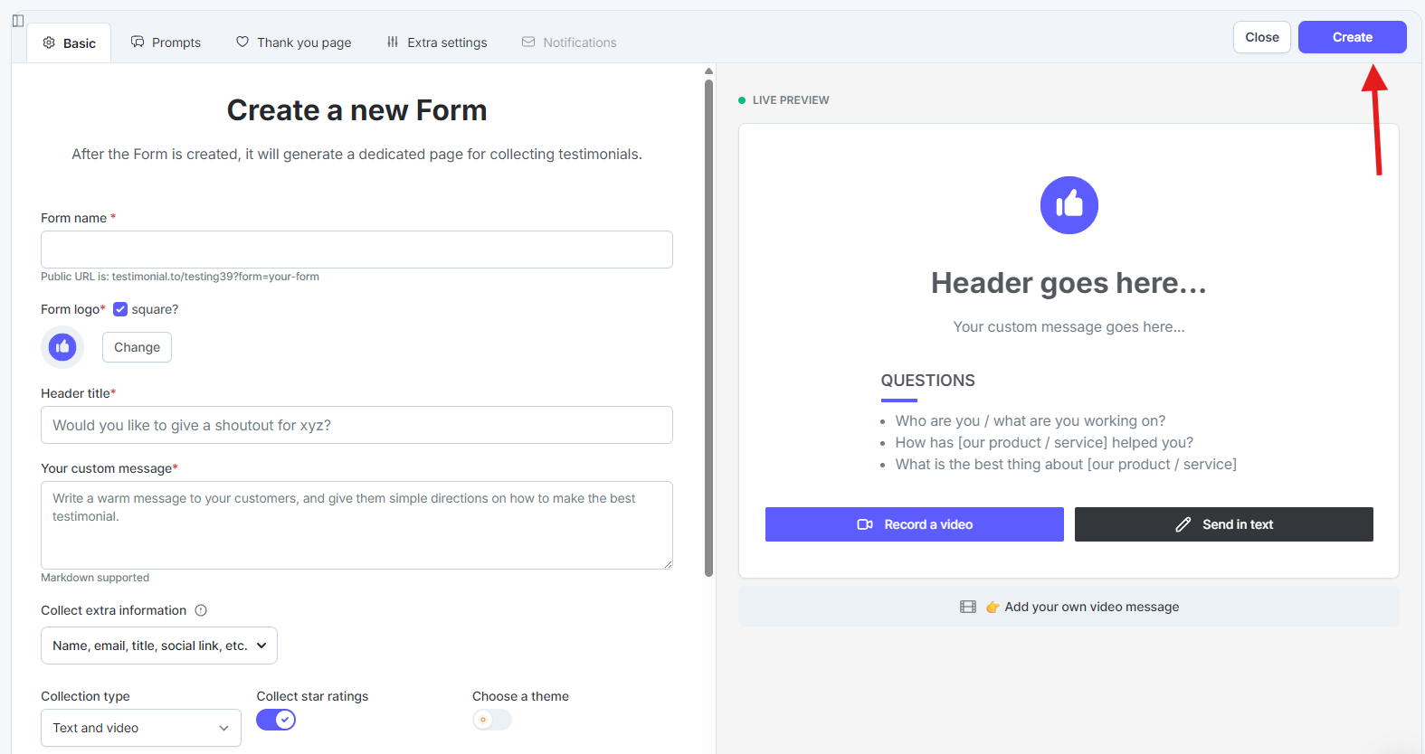Click the blue Create button
This screenshot has width=1425, height=754.
pyautogui.click(x=1352, y=37)
